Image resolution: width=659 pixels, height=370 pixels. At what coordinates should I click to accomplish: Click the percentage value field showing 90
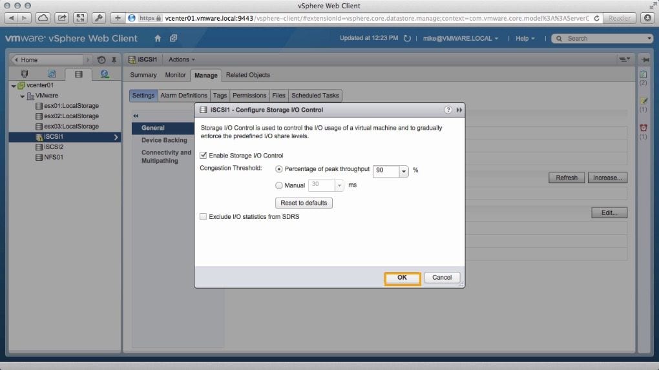[386, 170]
